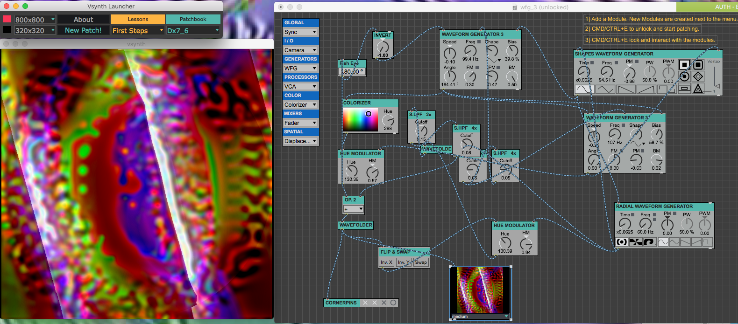This screenshot has width=738, height=324.
Task: Click the second X on the Cornerpins module
Action: coord(375,303)
